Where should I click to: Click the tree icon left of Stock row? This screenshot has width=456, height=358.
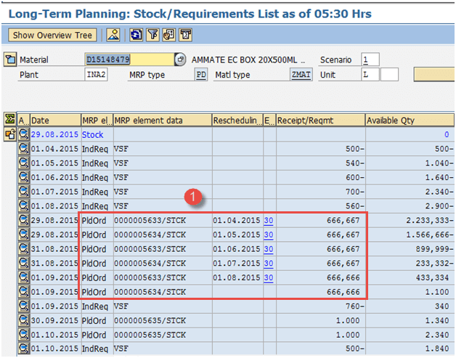tap(9, 134)
